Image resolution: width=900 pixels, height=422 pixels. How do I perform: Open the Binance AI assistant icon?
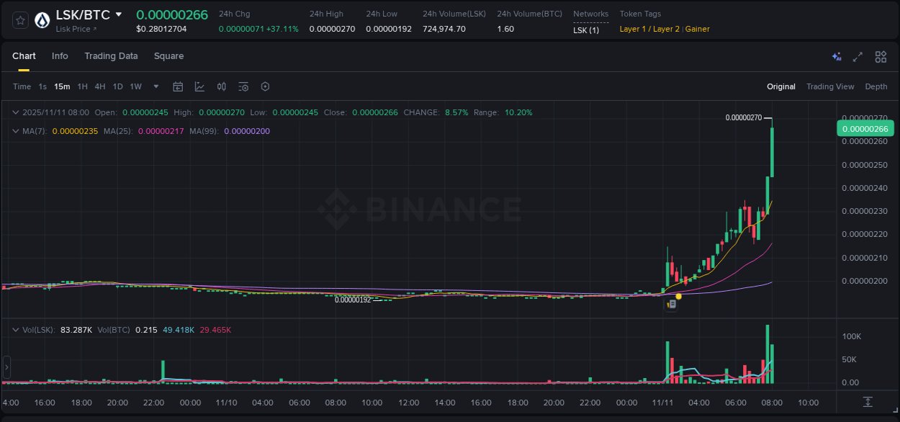836,56
